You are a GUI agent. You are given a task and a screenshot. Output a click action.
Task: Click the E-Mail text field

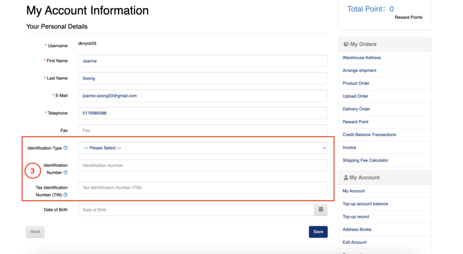coord(203,96)
